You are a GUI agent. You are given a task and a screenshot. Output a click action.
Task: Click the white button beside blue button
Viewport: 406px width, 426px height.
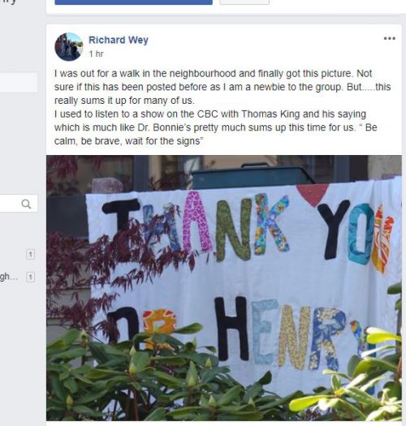tap(244, 2)
